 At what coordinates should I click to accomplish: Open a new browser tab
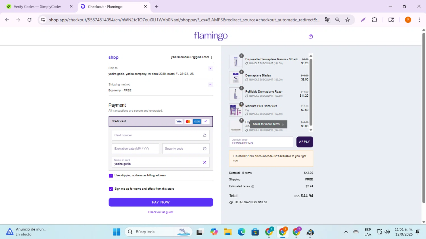click(x=157, y=7)
